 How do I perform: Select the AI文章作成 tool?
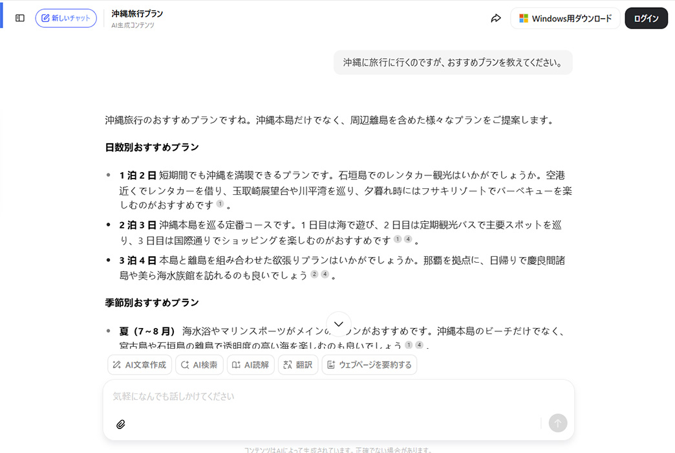point(140,365)
